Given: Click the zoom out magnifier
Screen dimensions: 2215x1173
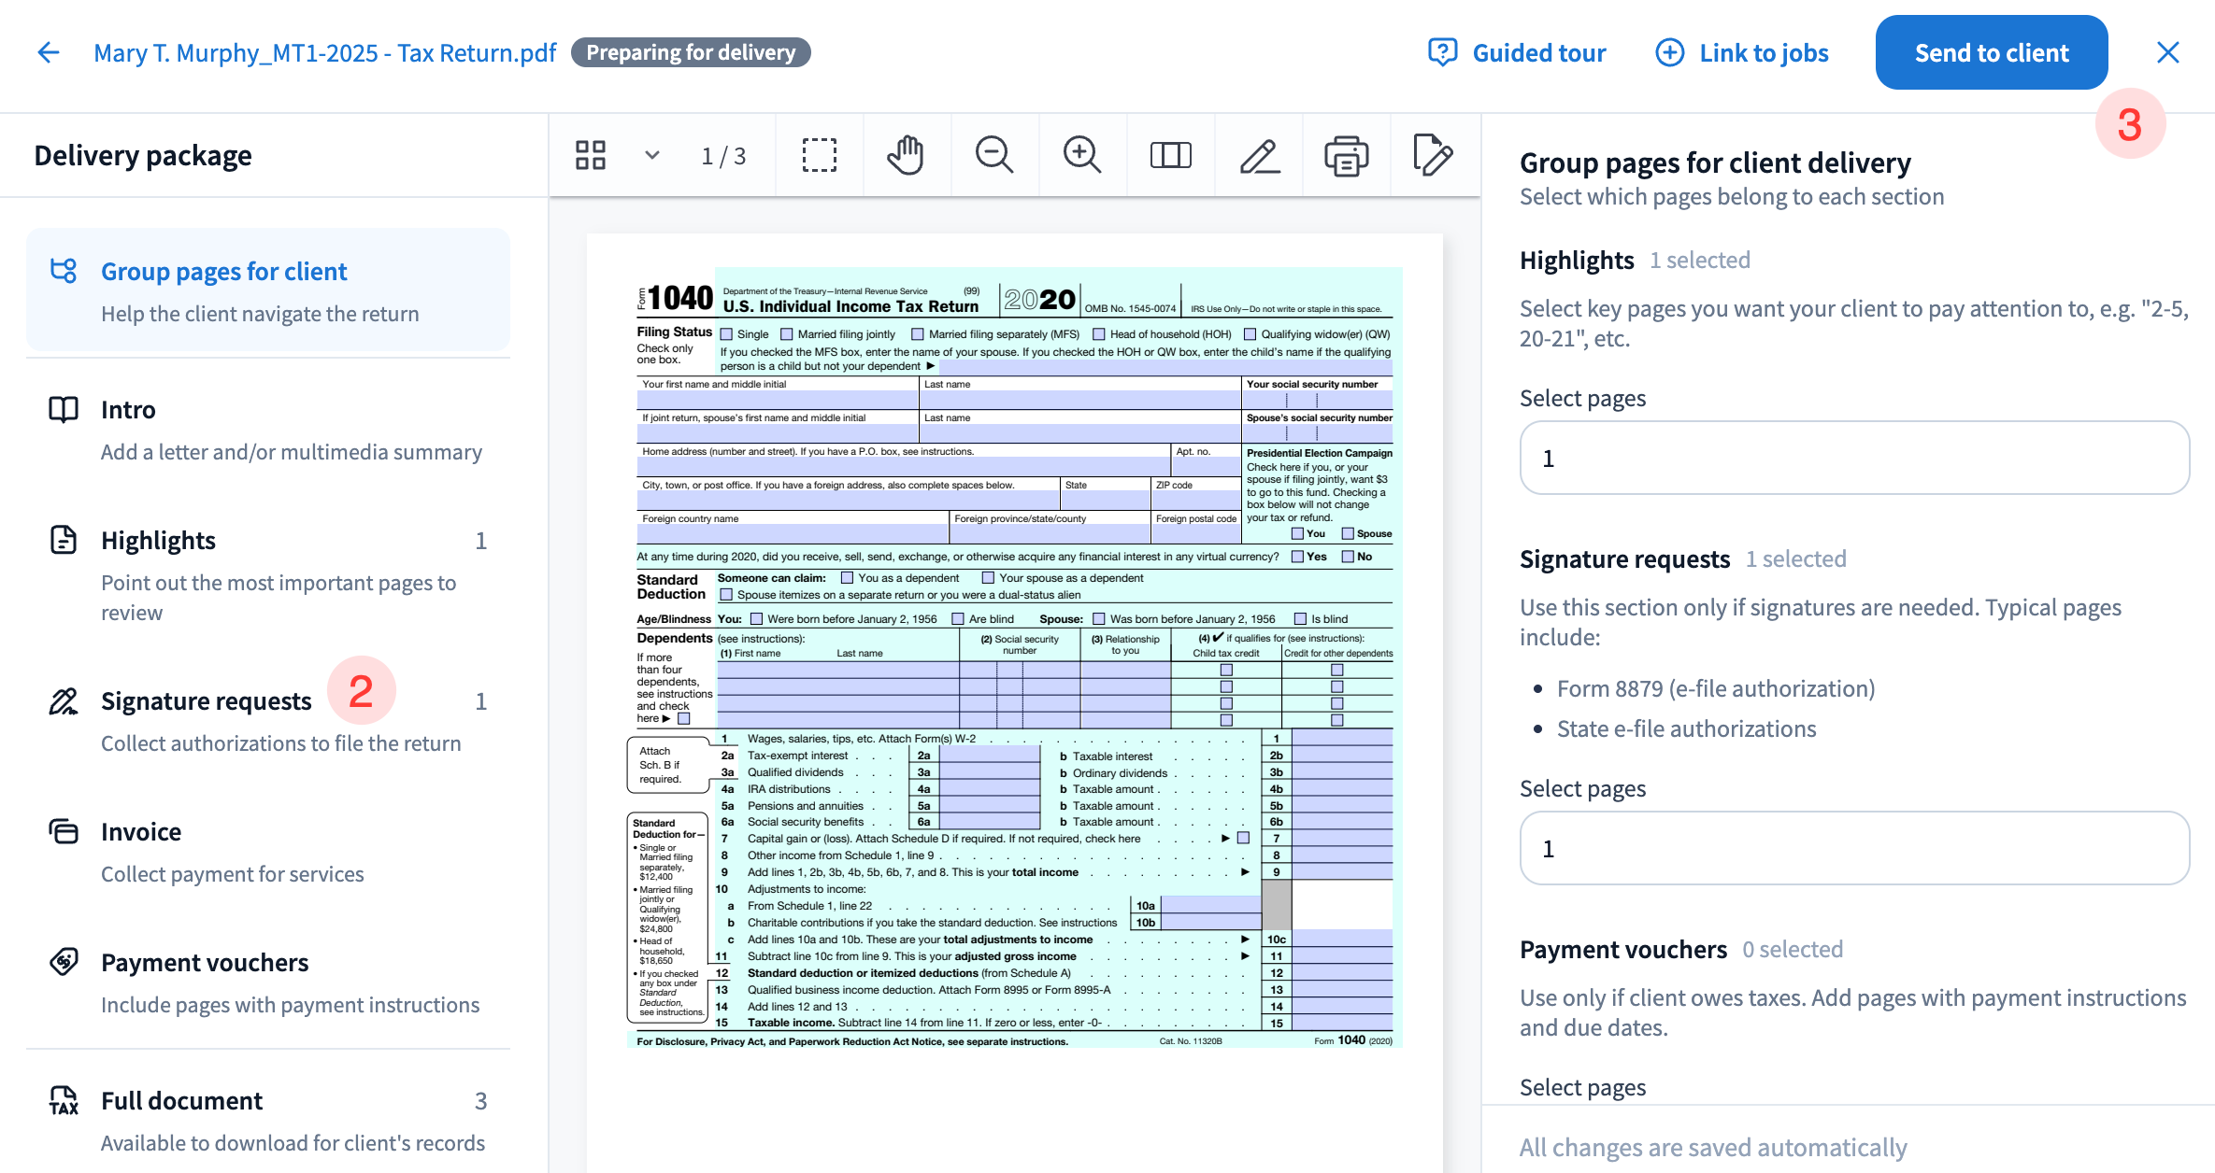Looking at the screenshot, I should tap(993, 155).
